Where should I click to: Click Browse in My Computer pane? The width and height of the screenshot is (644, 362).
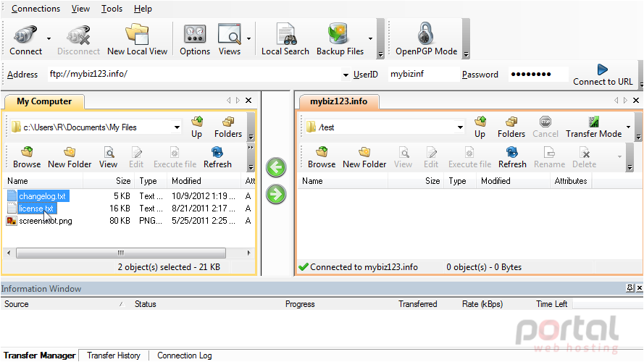27,158
